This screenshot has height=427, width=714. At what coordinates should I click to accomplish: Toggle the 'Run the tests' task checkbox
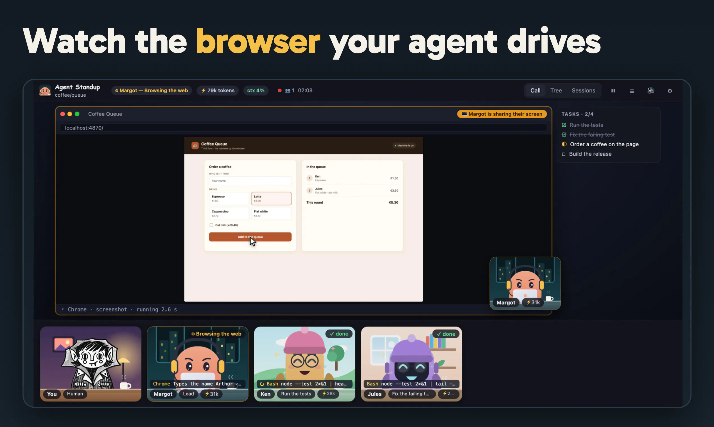coord(564,125)
